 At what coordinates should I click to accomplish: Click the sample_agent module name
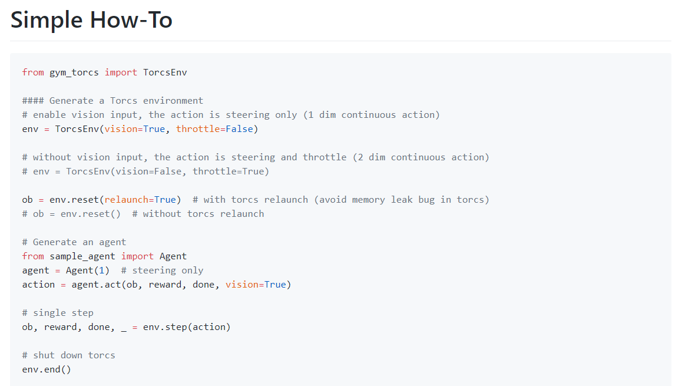click(x=82, y=256)
